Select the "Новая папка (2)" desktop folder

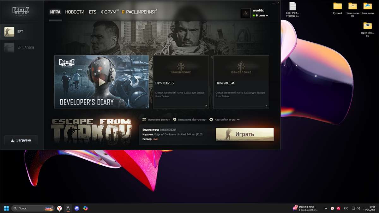[x=352, y=10]
